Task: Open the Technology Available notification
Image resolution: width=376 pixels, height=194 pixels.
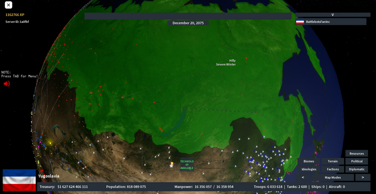Action: click(x=187, y=165)
